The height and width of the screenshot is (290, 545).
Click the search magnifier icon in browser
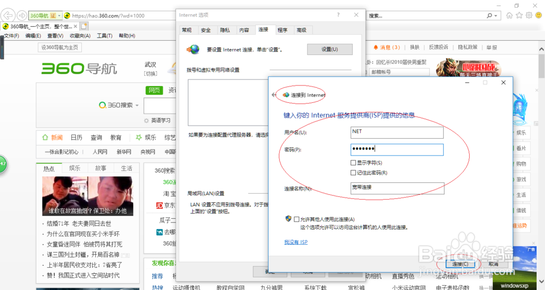(489, 16)
